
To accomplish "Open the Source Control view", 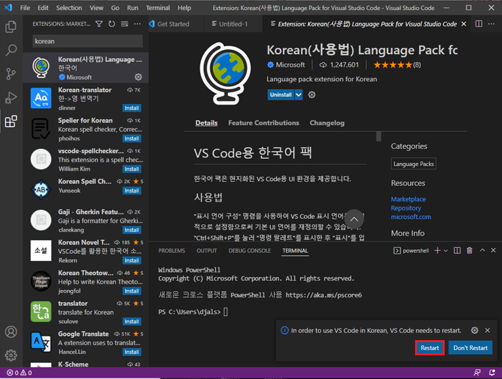I will tap(11, 74).
